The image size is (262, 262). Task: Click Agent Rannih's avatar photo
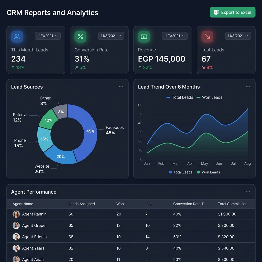click(16, 214)
